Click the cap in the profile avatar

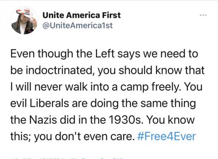26,13
